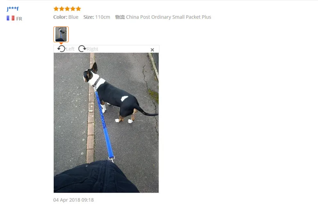Image resolution: width=318 pixels, height=205 pixels.
Task: Click the 物流 logistics label
Action: pos(120,17)
